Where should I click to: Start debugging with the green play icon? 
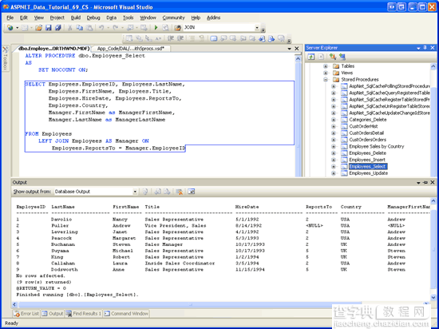pyautogui.click(x=156, y=27)
